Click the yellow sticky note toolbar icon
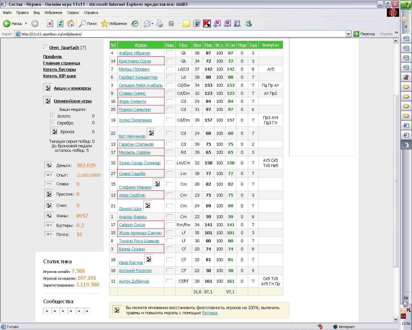 point(186,24)
